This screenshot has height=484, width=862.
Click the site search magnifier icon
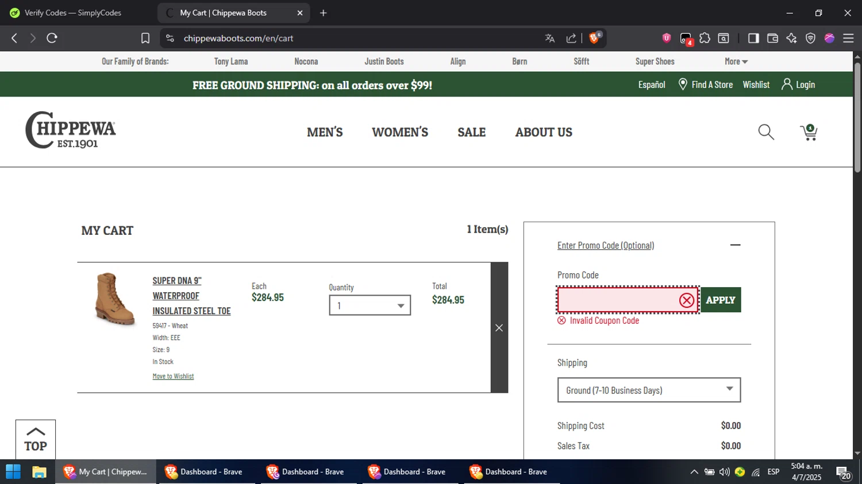pos(766,132)
